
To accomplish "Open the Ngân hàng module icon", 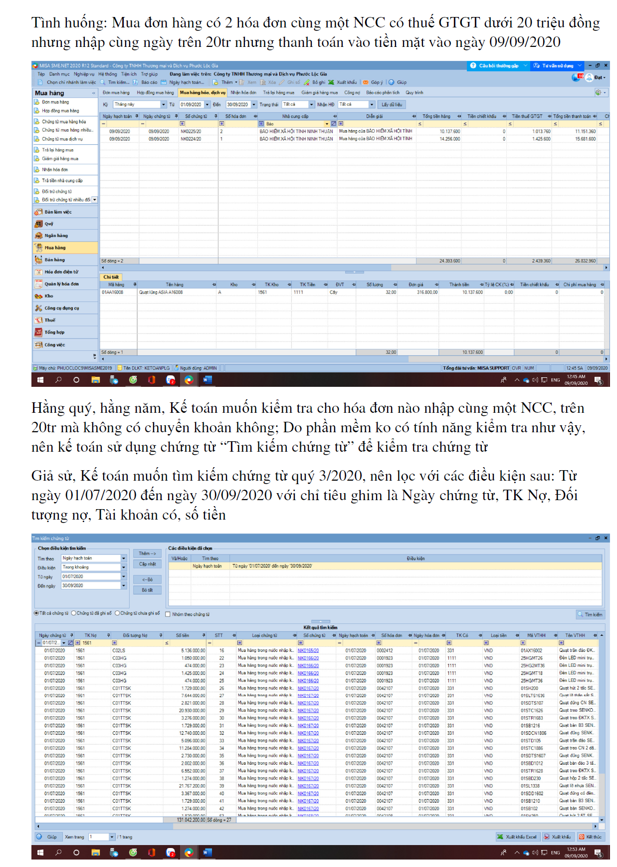I will point(38,236).
